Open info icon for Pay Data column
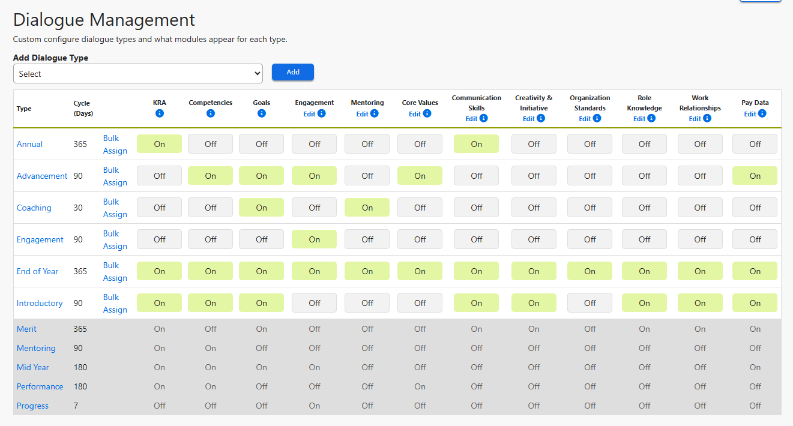The width and height of the screenshot is (793, 426). click(x=762, y=113)
